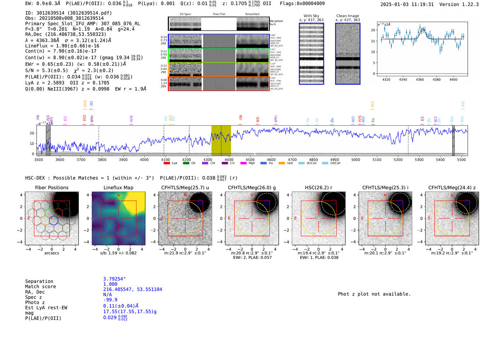Screen dimensions: 504x343
Task: Click the HSC-DEX Possible Matches heading
Action: point(89,178)
